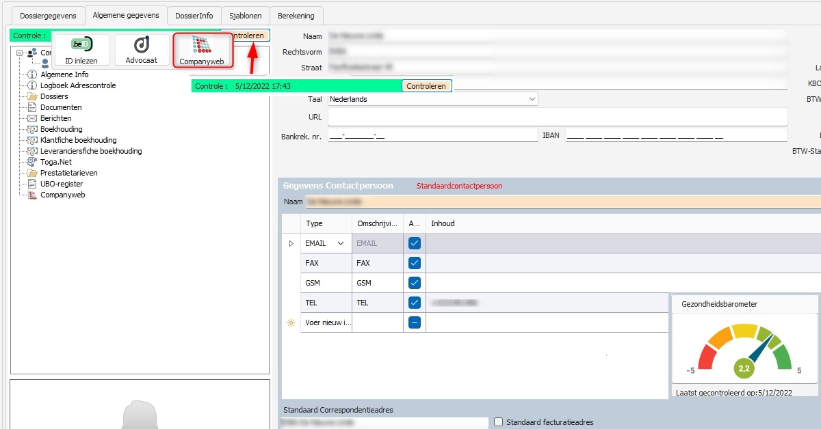Open Leveranciersfiche boekhouding node
This screenshot has width=821, height=429.
91,151
